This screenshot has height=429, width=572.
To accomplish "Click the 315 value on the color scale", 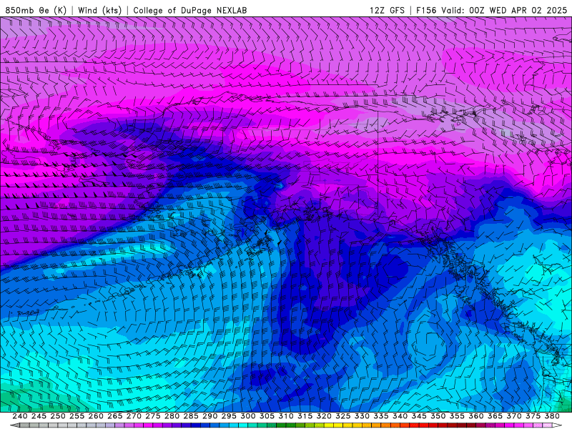I will 305,416.
